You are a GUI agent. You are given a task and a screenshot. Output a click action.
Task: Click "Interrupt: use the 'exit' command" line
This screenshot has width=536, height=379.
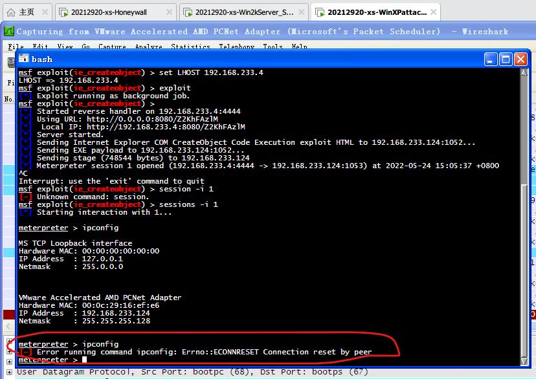111,181
